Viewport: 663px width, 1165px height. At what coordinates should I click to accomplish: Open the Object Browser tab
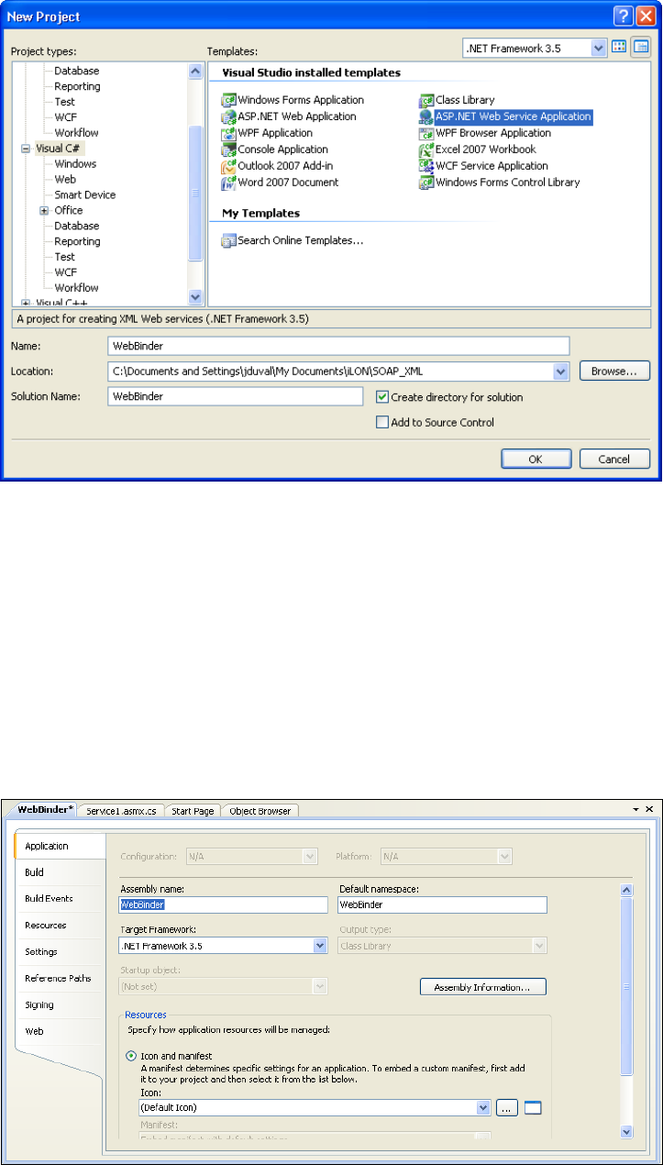(x=260, y=811)
